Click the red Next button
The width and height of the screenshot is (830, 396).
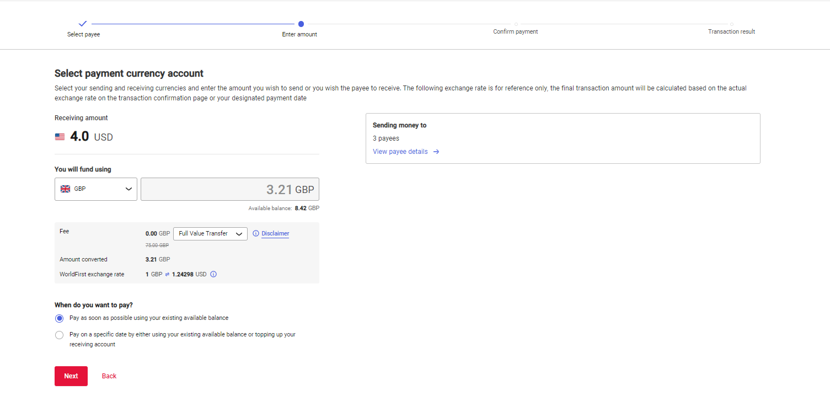point(71,376)
